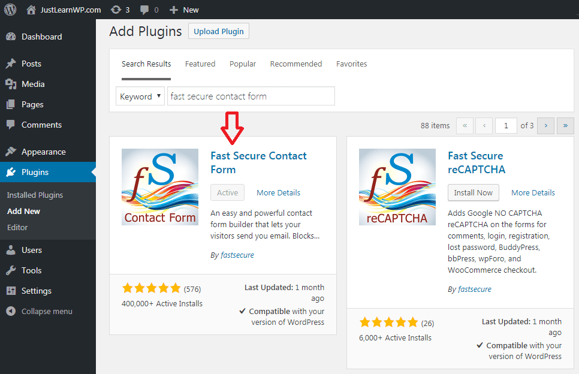Click the JustLearnWP.com home icon
The image size is (579, 374).
[x=31, y=10]
